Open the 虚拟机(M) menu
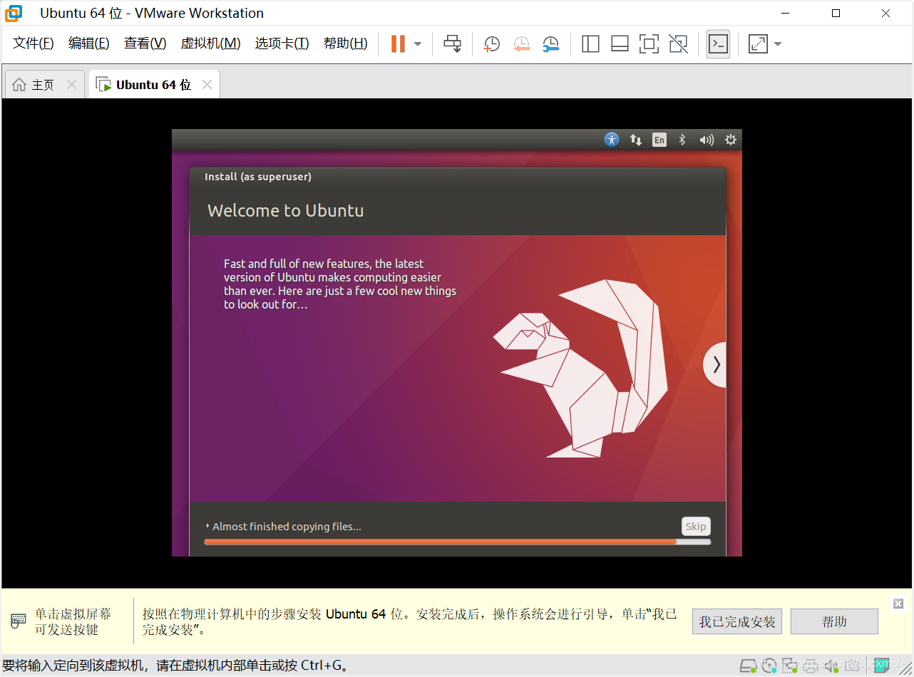This screenshot has width=914, height=677. (211, 43)
